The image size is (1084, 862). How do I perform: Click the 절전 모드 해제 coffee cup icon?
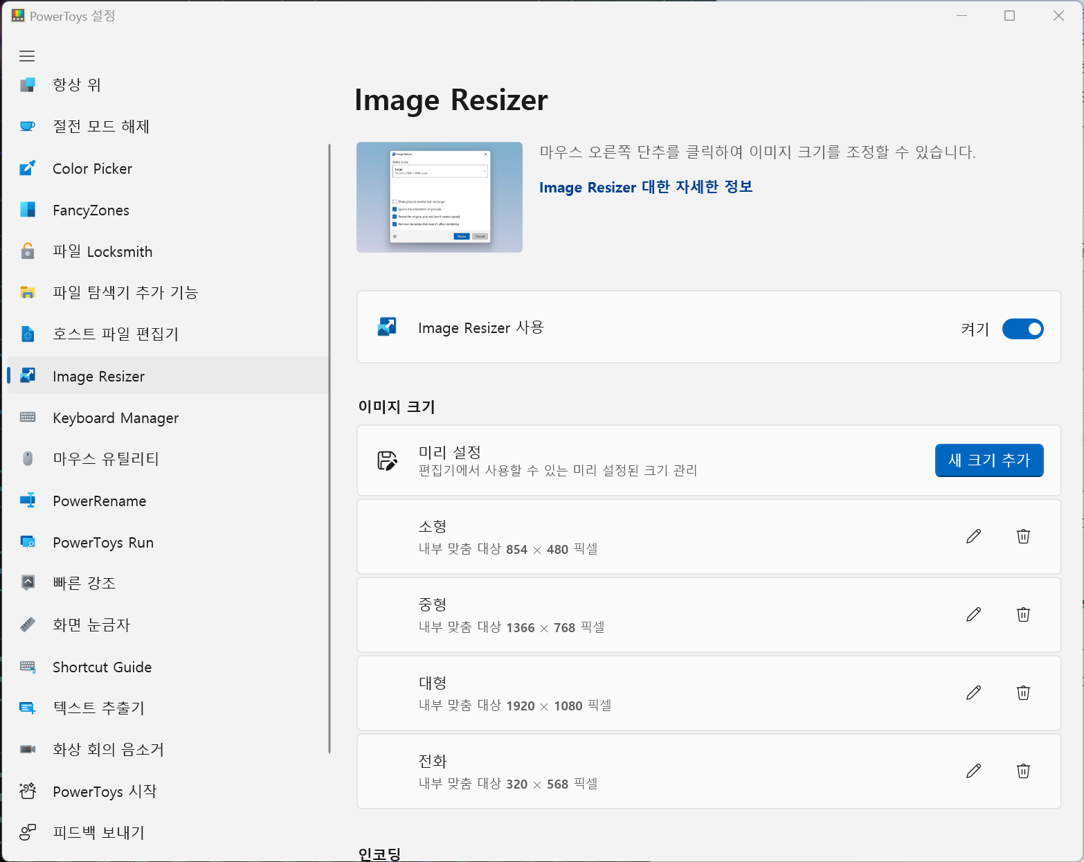[x=28, y=126]
